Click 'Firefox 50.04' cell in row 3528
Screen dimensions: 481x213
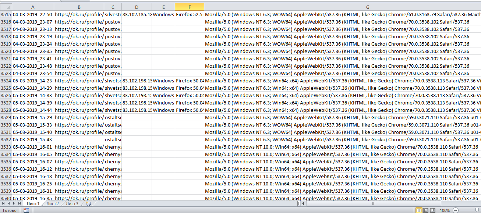click(190, 110)
